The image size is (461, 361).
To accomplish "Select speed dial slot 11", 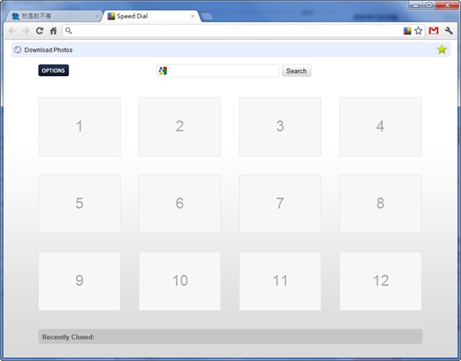I will [280, 281].
